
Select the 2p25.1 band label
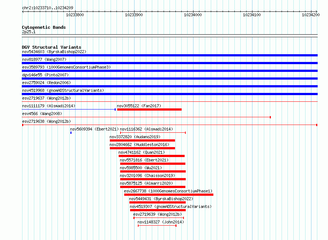(x=29, y=32)
